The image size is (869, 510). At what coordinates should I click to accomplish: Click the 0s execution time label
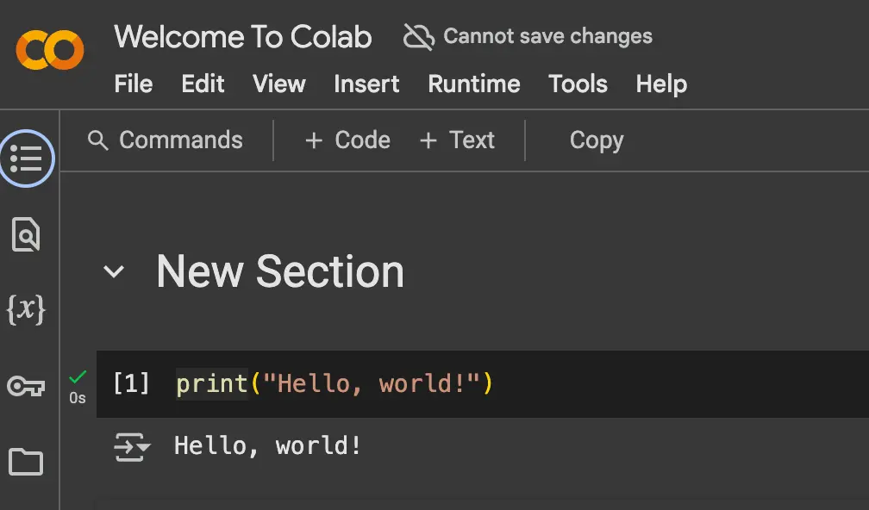tap(78, 398)
